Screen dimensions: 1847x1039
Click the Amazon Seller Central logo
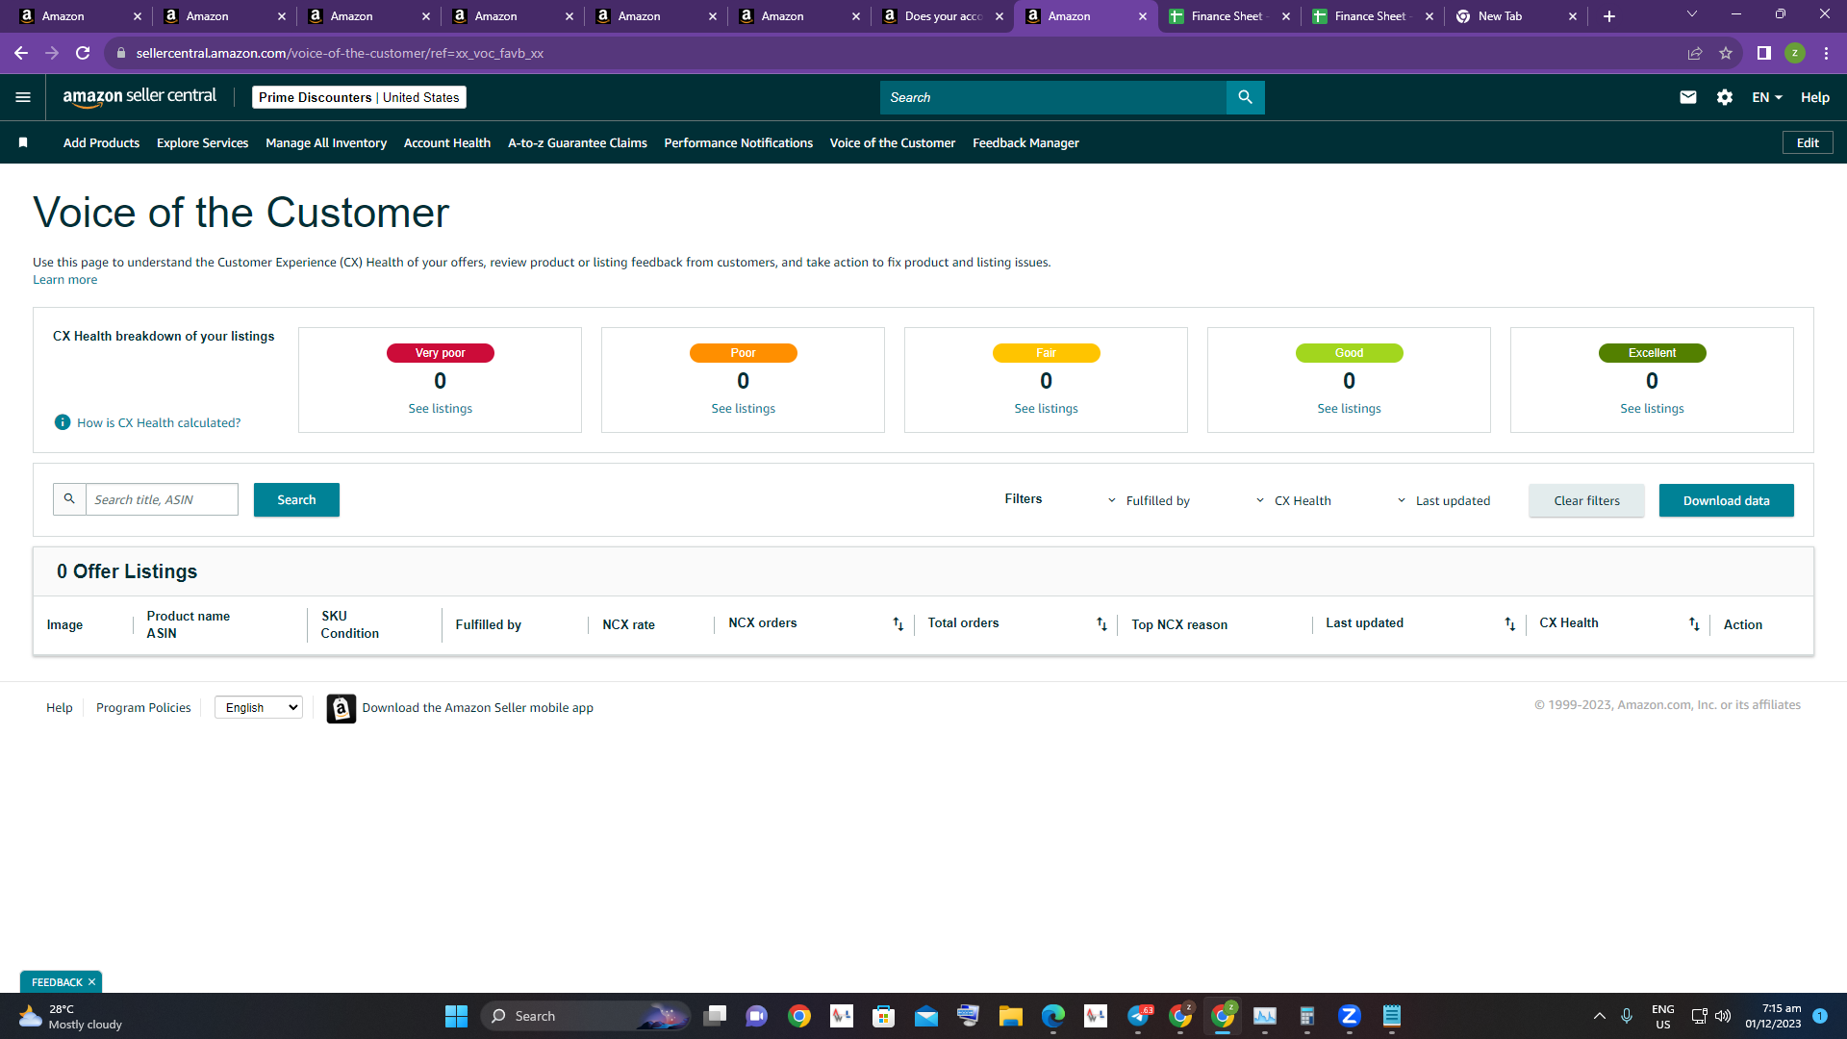(139, 97)
